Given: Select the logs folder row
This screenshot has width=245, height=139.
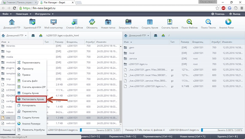Looking at the screenshot, I should (59, 51).
